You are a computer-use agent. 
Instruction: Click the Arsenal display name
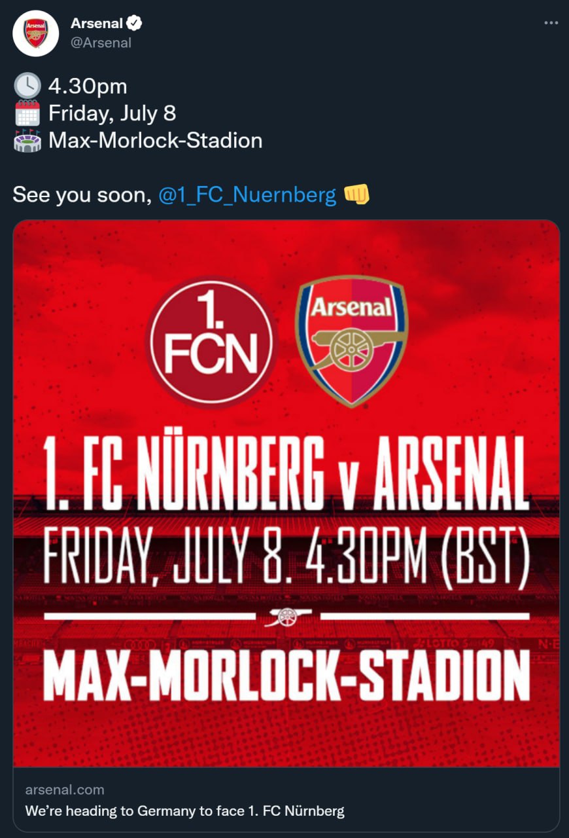[x=97, y=24]
